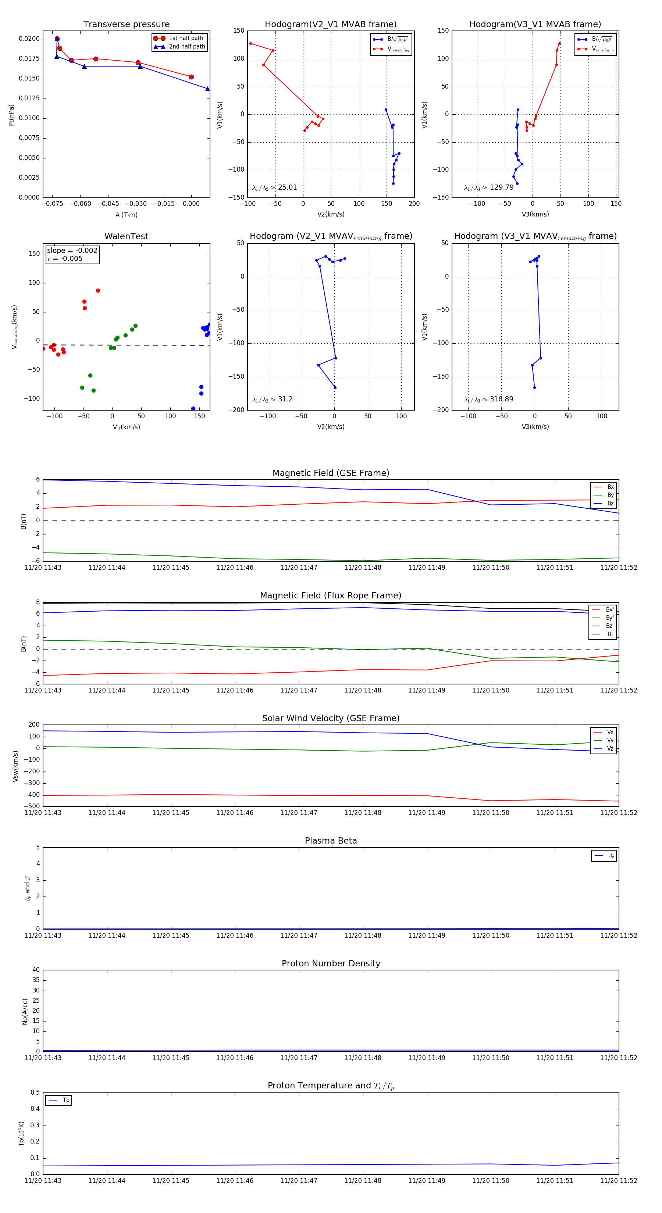Click the "0.0200" tick on Transverse pressure y-axis
The image size is (662, 1213).
click(x=29, y=39)
